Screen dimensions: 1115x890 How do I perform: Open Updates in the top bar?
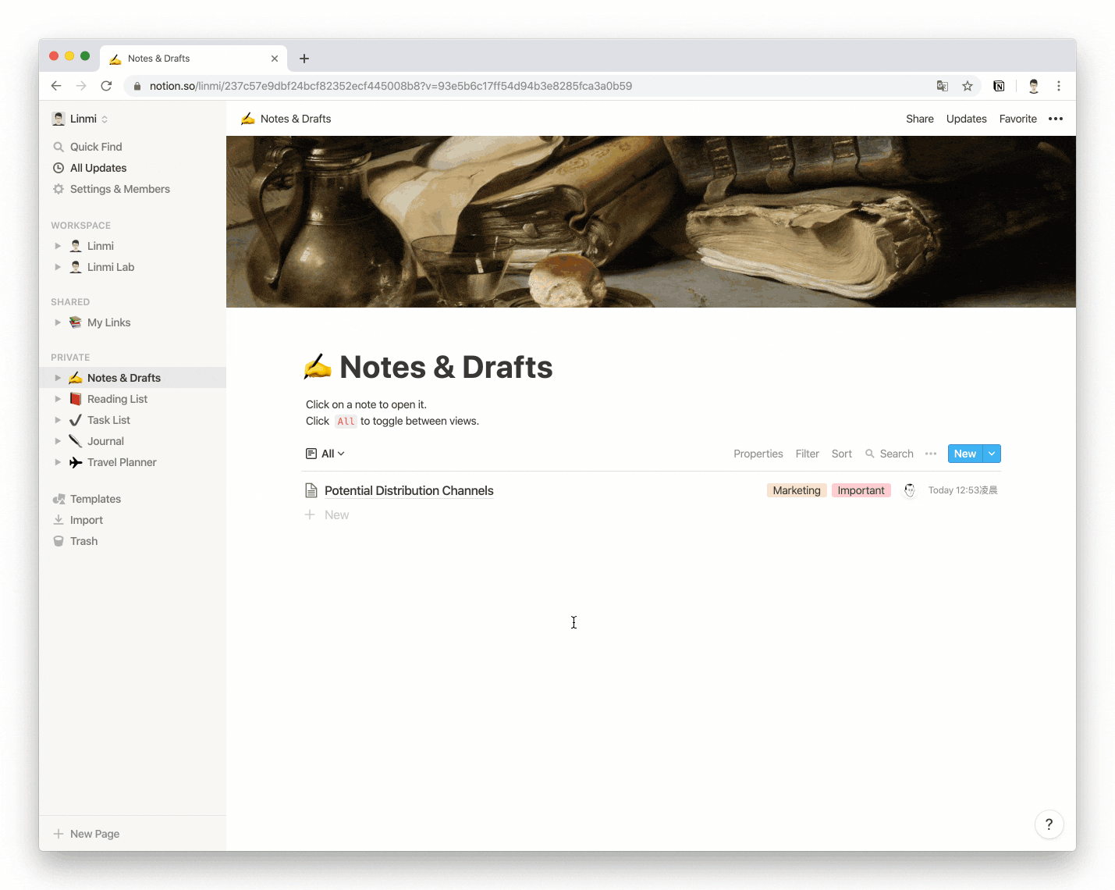click(x=967, y=119)
